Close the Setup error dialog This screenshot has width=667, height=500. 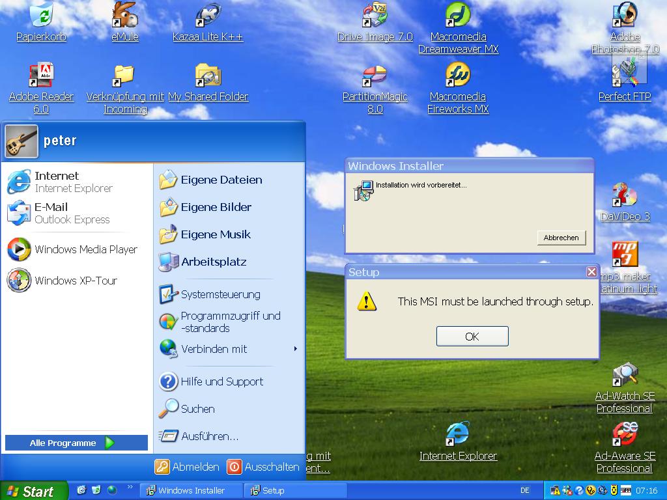pyautogui.click(x=591, y=271)
